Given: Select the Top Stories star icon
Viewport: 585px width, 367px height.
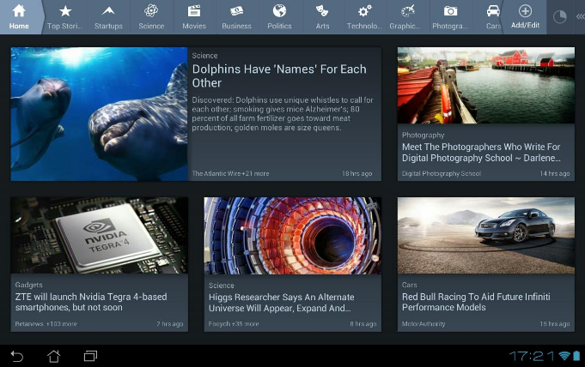Looking at the screenshot, I should 65,11.
